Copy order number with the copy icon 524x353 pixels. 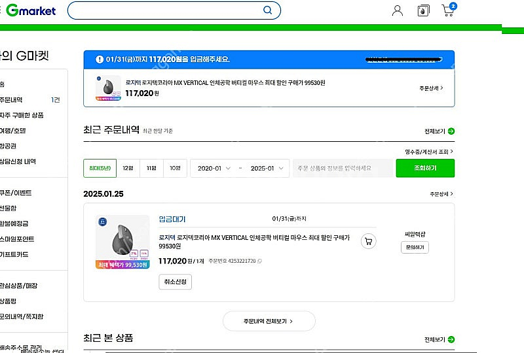point(259,261)
